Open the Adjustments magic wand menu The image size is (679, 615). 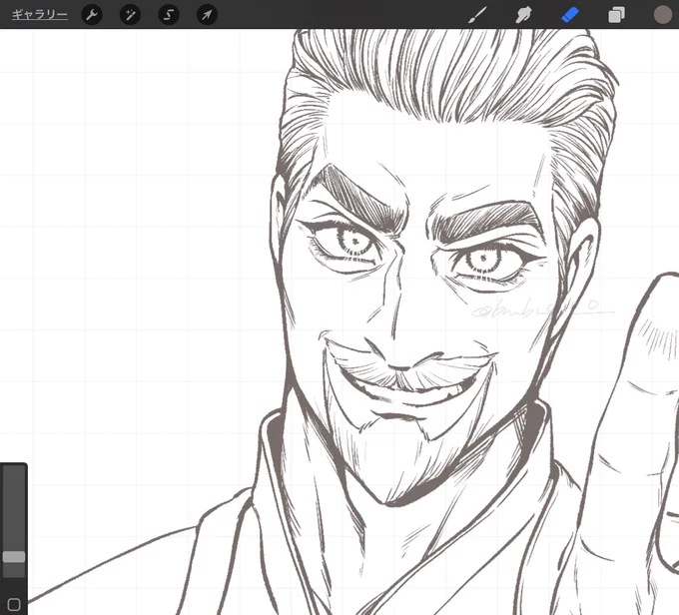click(130, 15)
